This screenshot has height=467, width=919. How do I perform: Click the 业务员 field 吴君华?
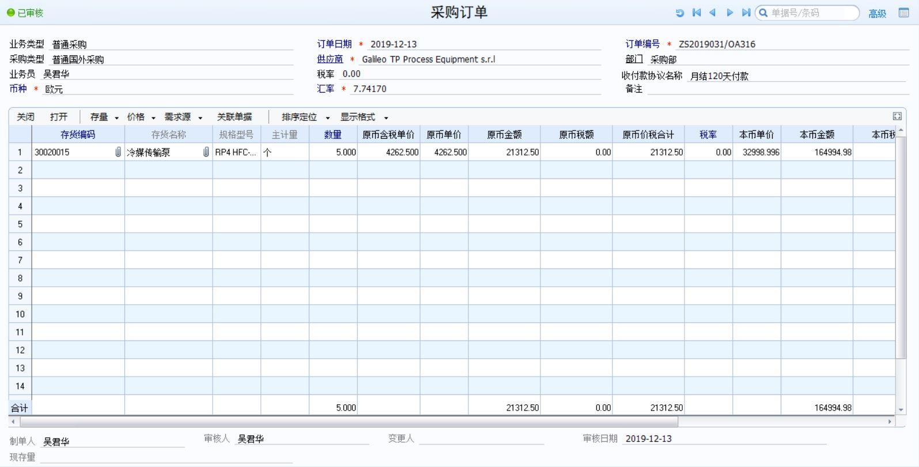point(167,74)
